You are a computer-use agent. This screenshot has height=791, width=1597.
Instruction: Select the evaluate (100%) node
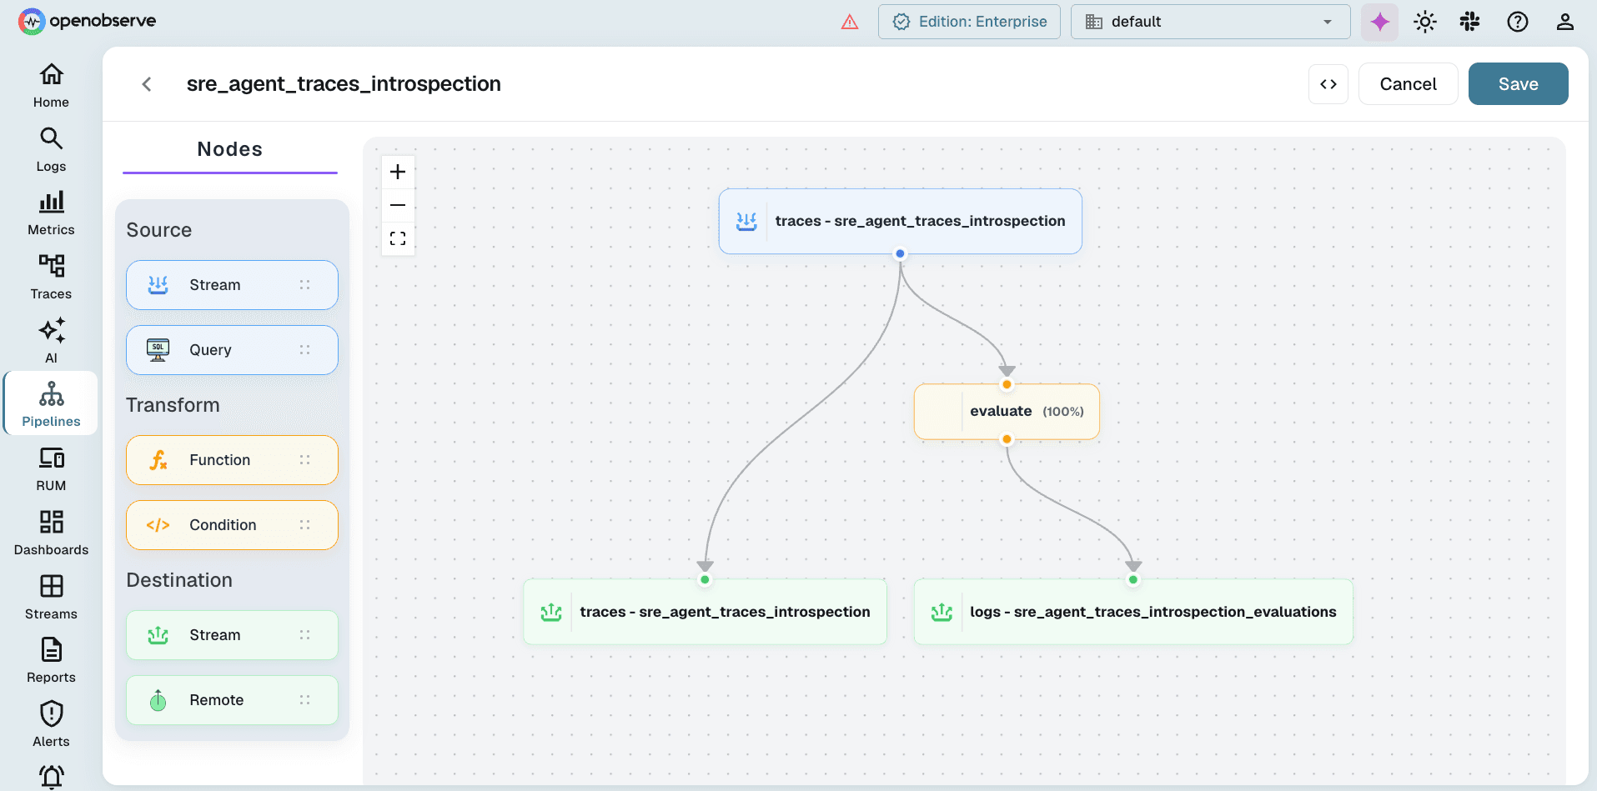(x=1007, y=412)
